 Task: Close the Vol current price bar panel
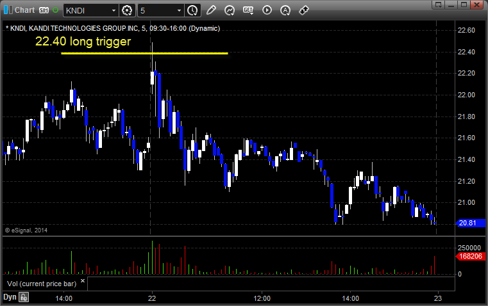point(83,281)
